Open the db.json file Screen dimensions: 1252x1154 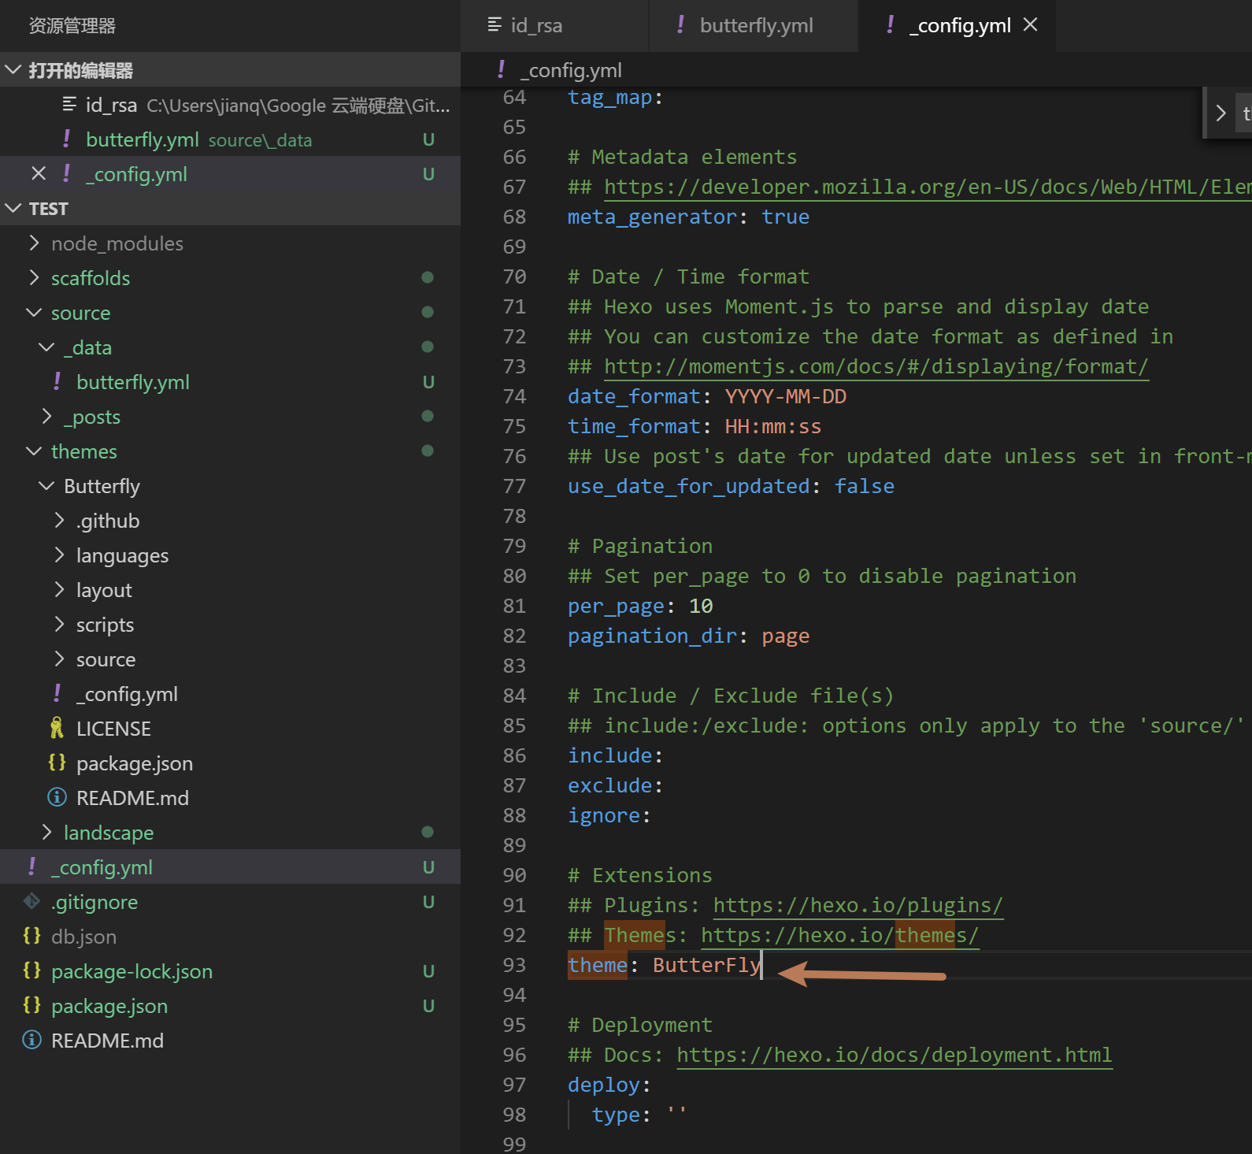230,937
